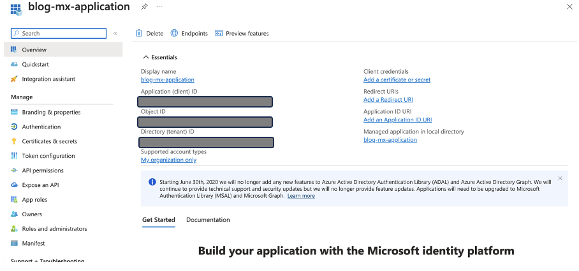
Task: Switch to the Get Started tab
Action: pos(159,220)
